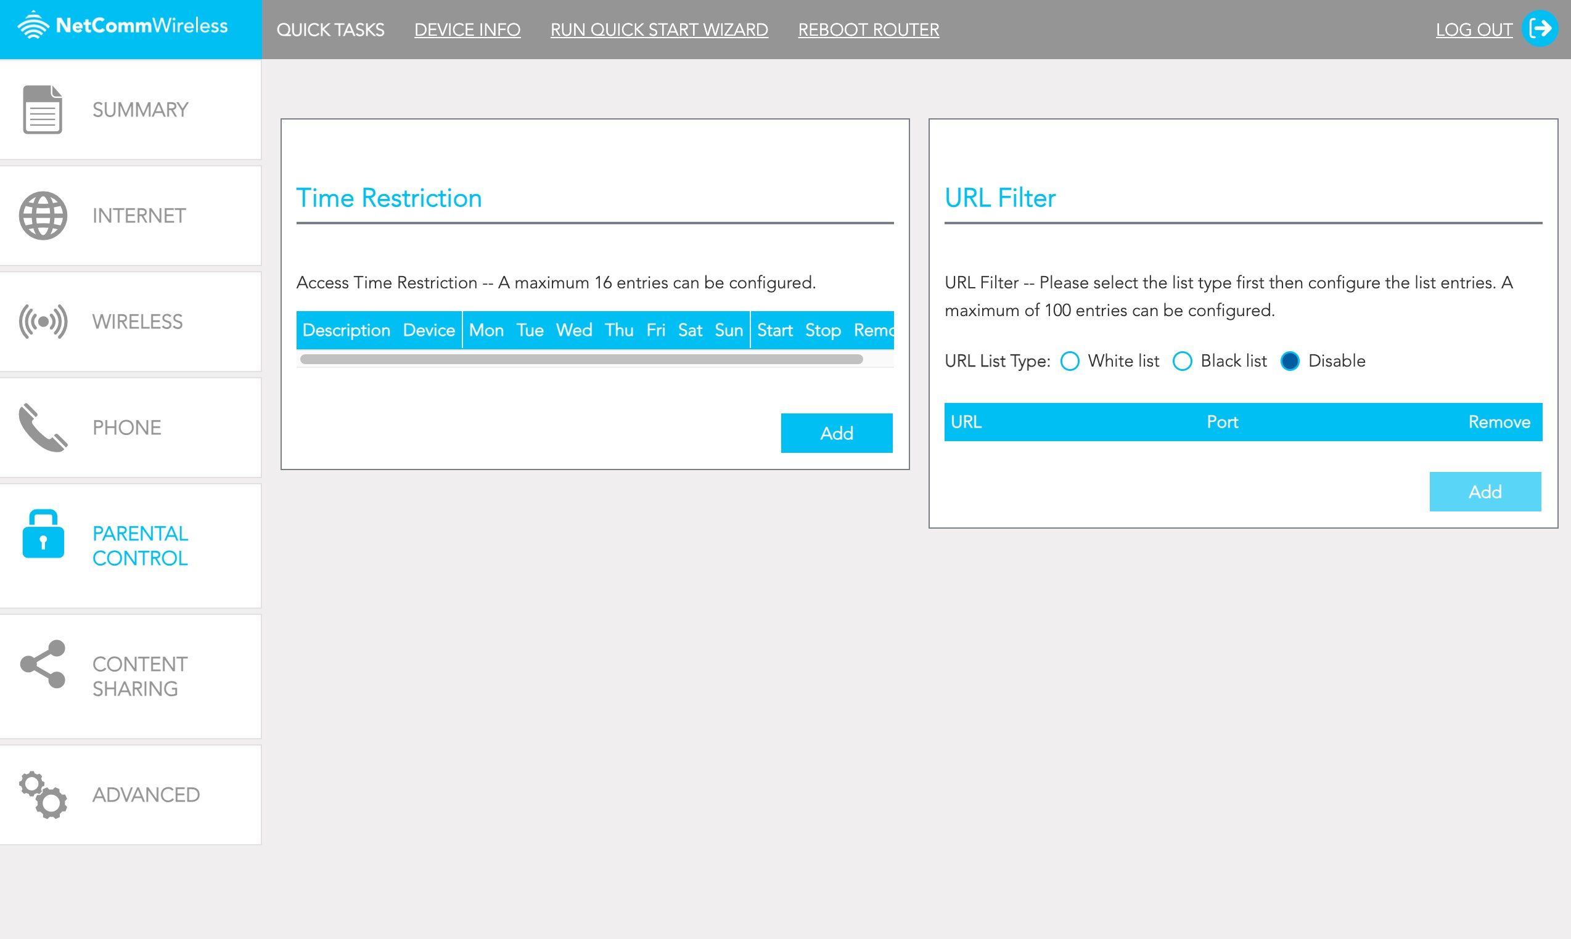
Task: Click the Time Restriction table horizontal scrollbar
Action: point(581,359)
